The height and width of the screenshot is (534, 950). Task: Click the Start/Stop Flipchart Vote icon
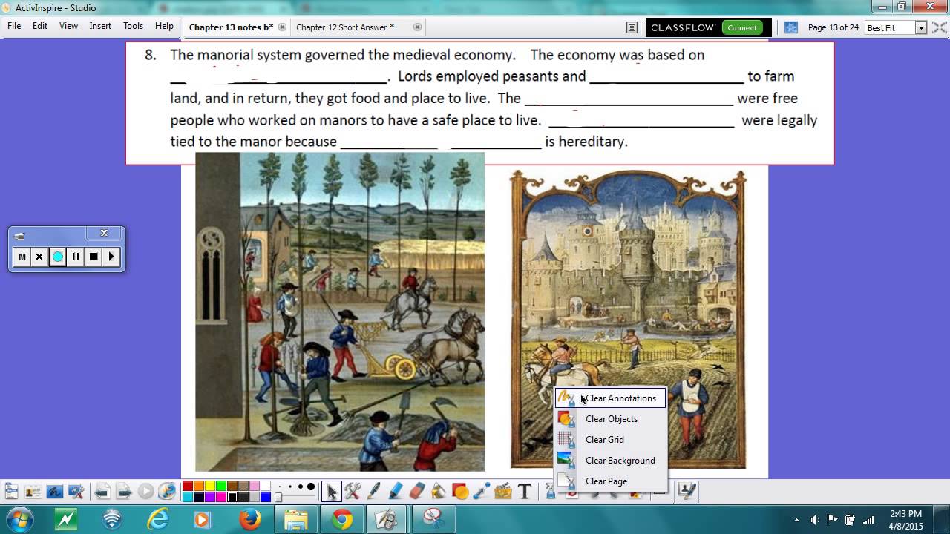pos(145,491)
